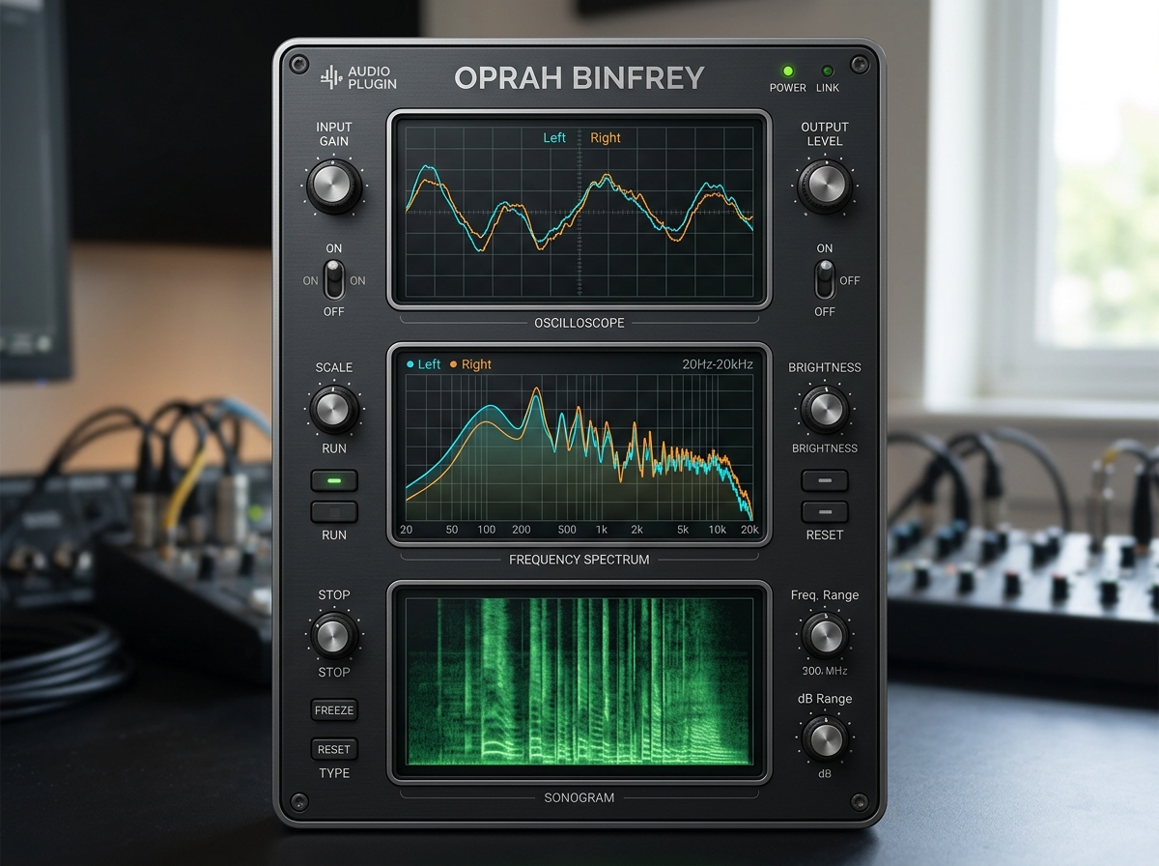Click the frequency spectrum graph display
Viewport: 1159px width, 866px height.
(x=579, y=447)
